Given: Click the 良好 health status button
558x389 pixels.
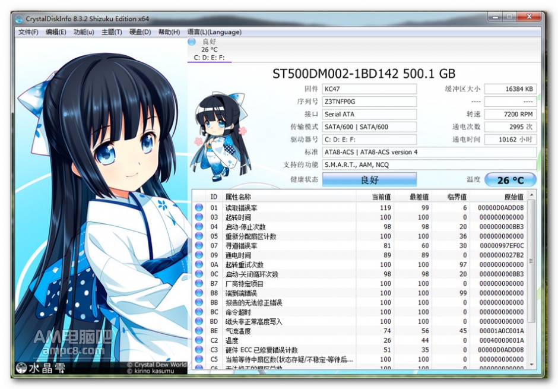Looking at the screenshot, I should 369,180.
